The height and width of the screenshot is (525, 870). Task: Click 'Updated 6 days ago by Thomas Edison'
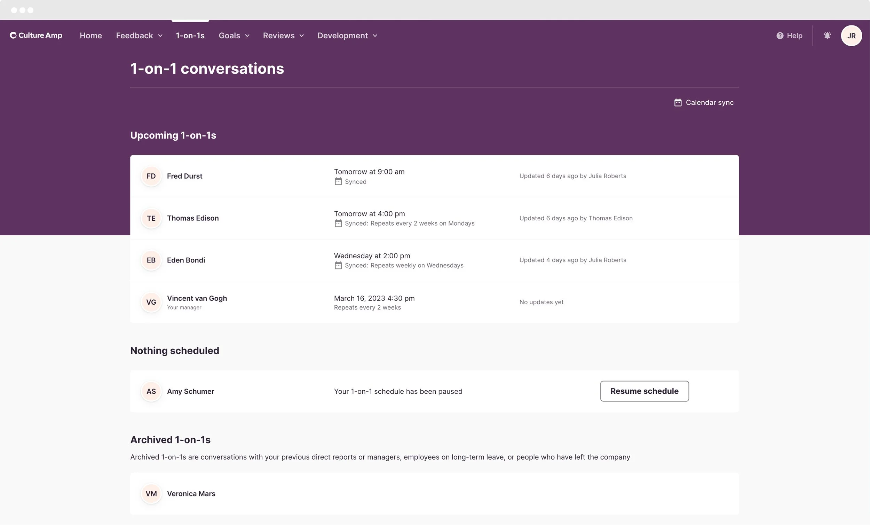click(x=576, y=218)
